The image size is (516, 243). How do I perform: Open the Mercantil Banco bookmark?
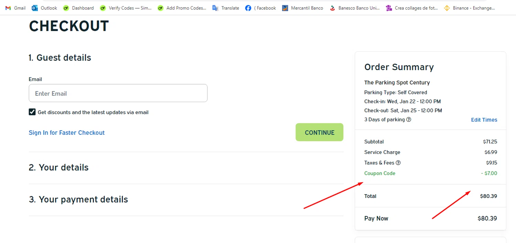pyautogui.click(x=302, y=8)
